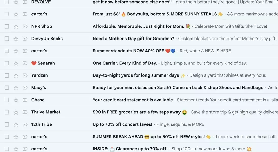Star the Yardzen email

pyautogui.click(x=16, y=75)
